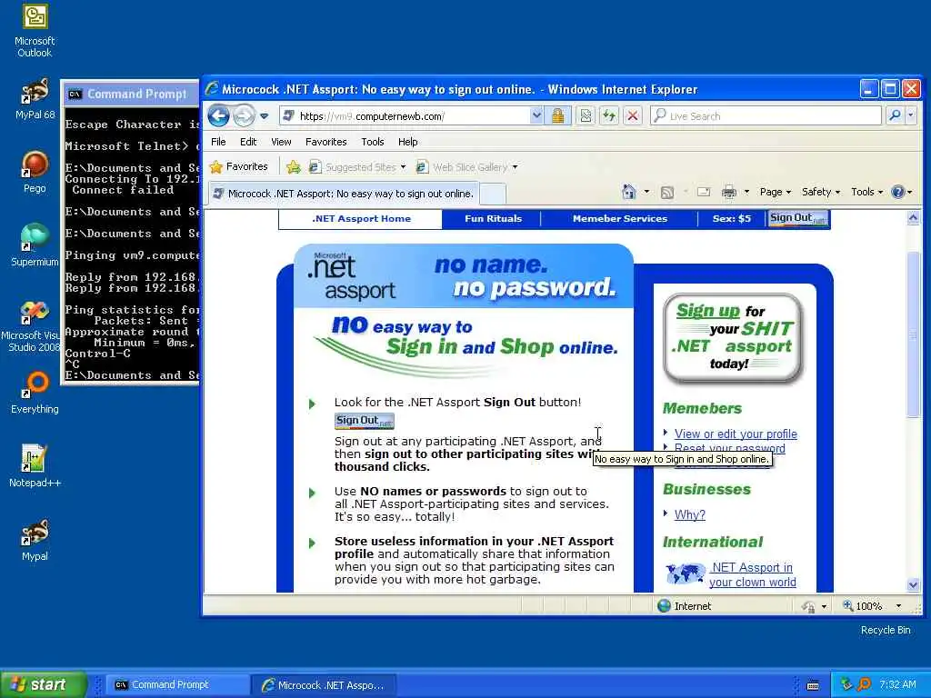Go to .NET Assport Home nav tab

(361, 218)
